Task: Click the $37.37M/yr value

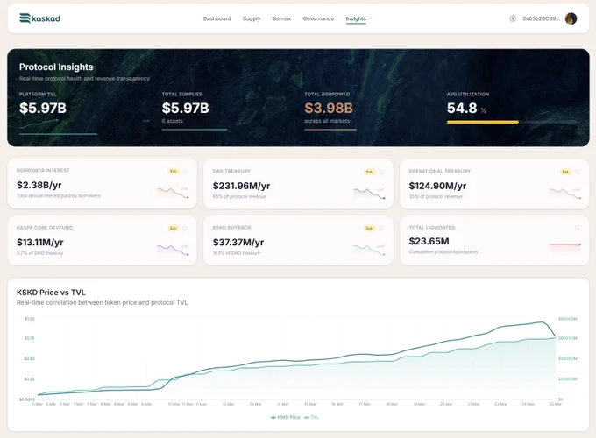Action: pyautogui.click(x=238, y=242)
